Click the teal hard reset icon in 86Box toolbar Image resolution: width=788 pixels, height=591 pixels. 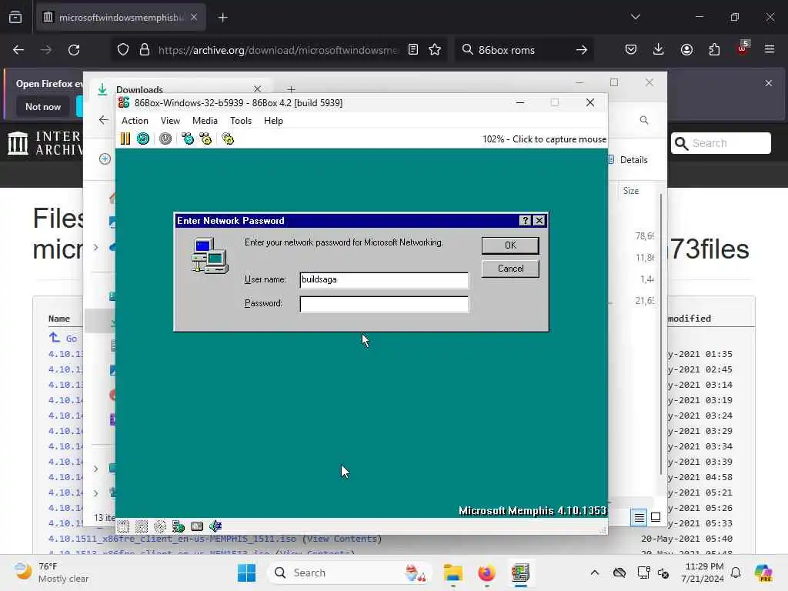click(143, 139)
